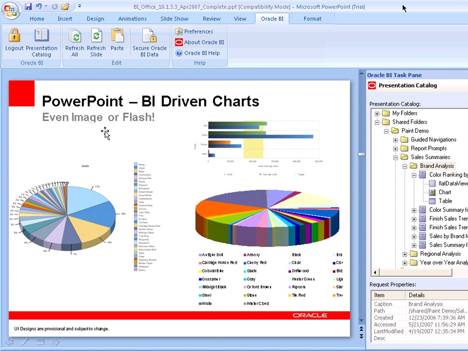The width and height of the screenshot is (468, 351).
Task: Select the My Folders item
Action: [x=405, y=113]
